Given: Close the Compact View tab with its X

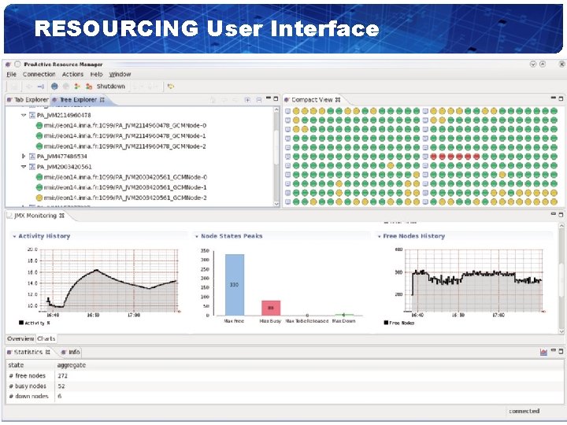Looking at the screenshot, I should 338,100.
